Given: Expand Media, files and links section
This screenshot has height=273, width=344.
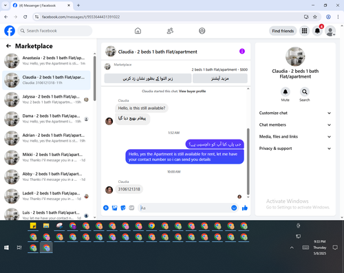Looking at the screenshot, I should 295,137.
